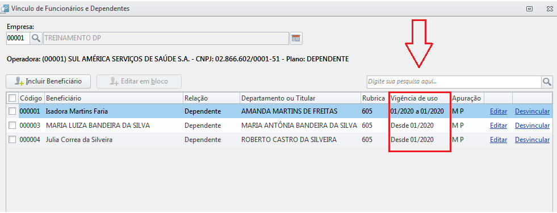Click the Editar em bloco button
Screen dimensions: 557x213
pyautogui.click(x=139, y=81)
